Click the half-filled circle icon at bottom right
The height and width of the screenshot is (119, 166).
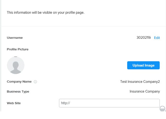pyautogui.click(x=162, y=109)
